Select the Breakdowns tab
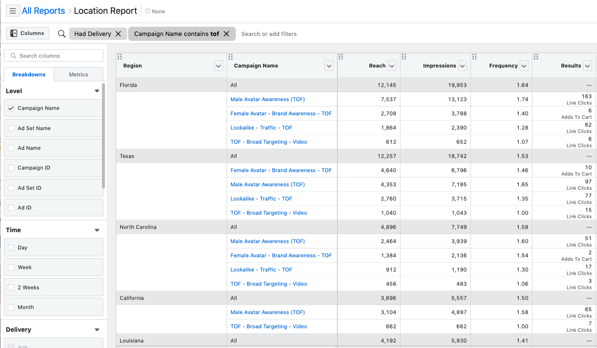The height and width of the screenshot is (348, 597). pos(29,74)
